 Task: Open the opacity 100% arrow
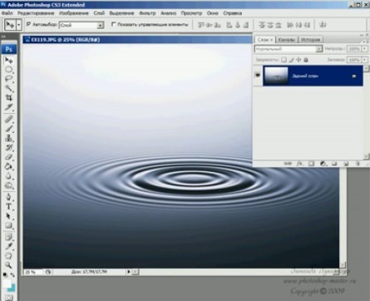click(365, 49)
